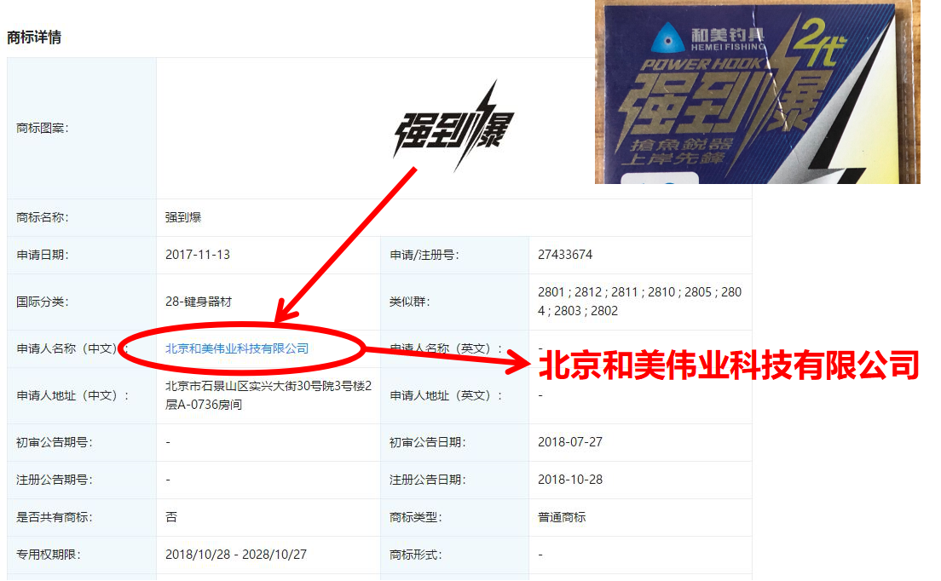Select the class value 28-健身器材
The height and width of the screenshot is (581, 941).
click(x=198, y=302)
